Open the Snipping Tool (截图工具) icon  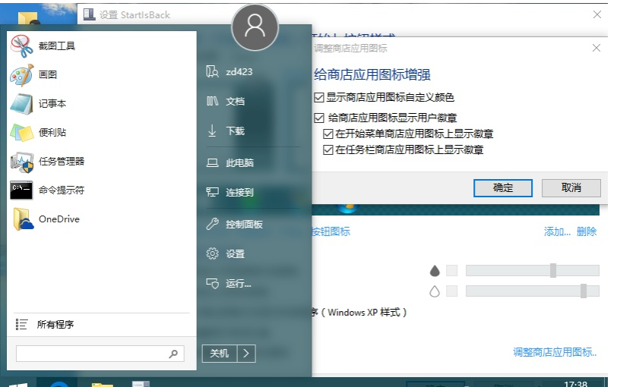click(21, 46)
